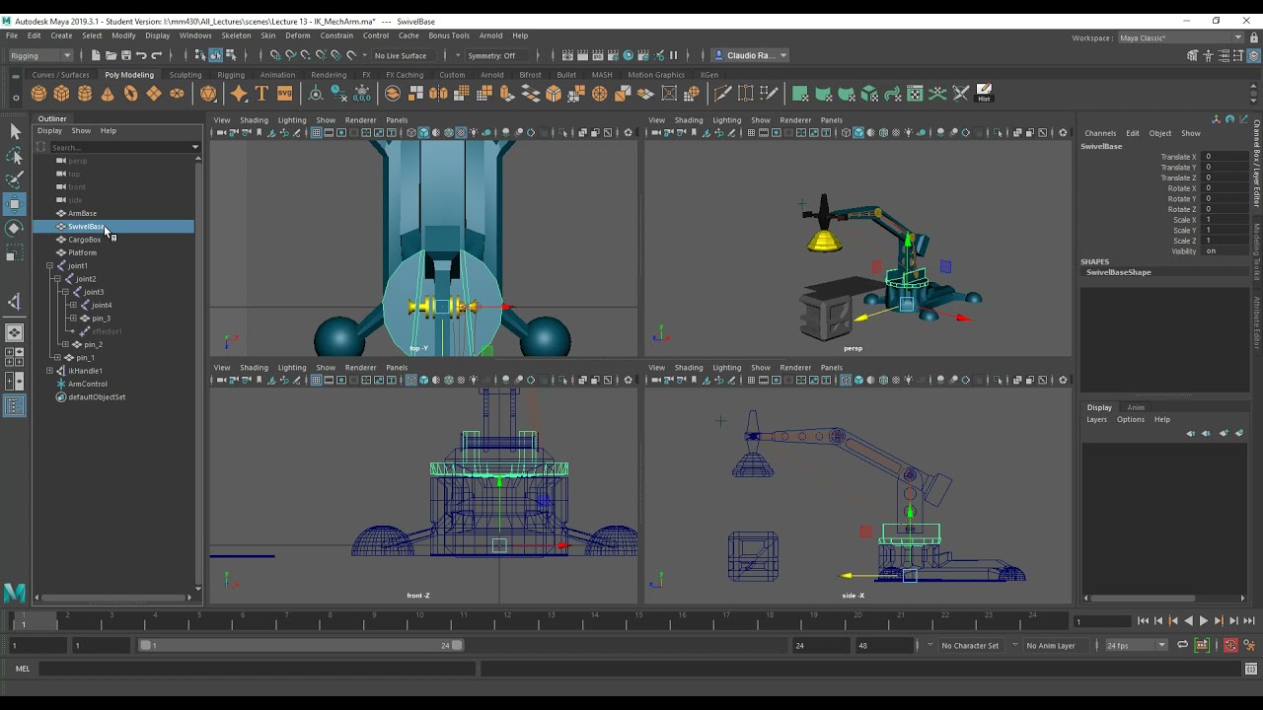Open the Skeleton menu
The width and height of the screenshot is (1263, 710).
pyautogui.click(x=236, y=35)
